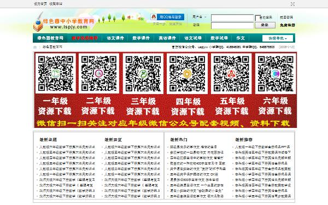The image size is (328, 205).
Task: Click the expand icon at top right
Action: (292, 4)
